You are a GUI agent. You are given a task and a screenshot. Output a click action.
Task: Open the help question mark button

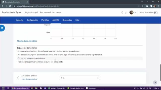tap(155, 82)
